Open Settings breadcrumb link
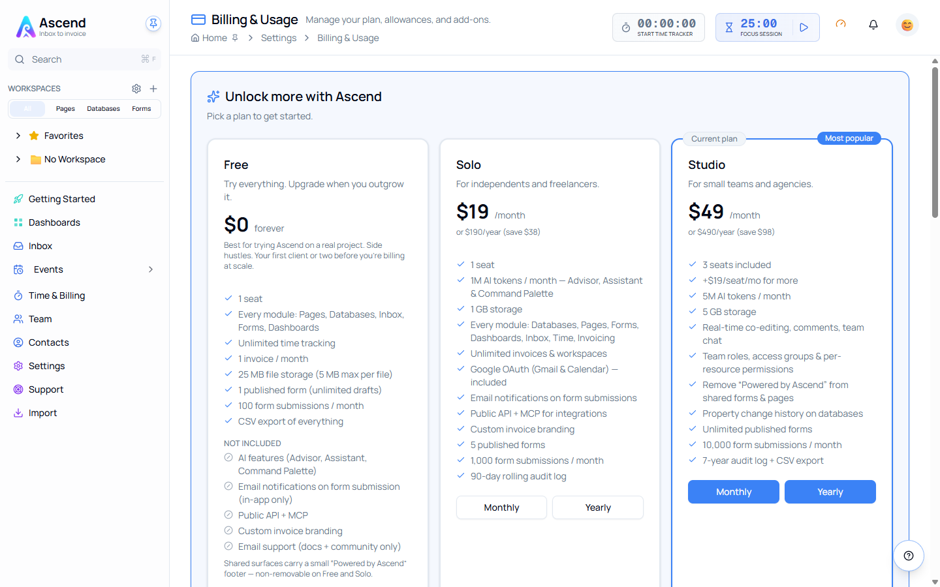The image size is (940, 587). (279, 38)
